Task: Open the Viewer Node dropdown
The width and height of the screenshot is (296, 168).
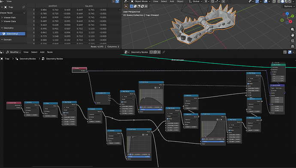Action: tap(12, 13)
